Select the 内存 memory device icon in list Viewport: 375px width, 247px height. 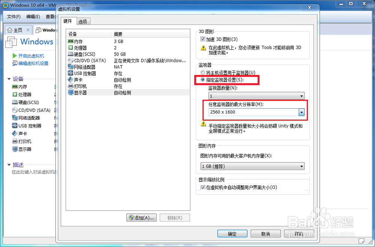(70, 41)
